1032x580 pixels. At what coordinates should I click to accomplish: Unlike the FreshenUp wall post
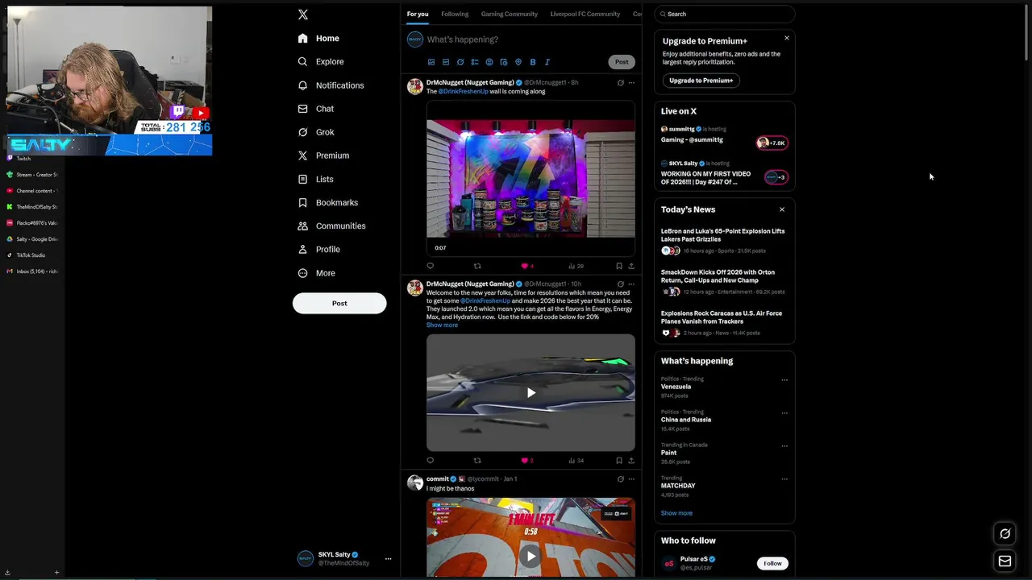(527, 266)
